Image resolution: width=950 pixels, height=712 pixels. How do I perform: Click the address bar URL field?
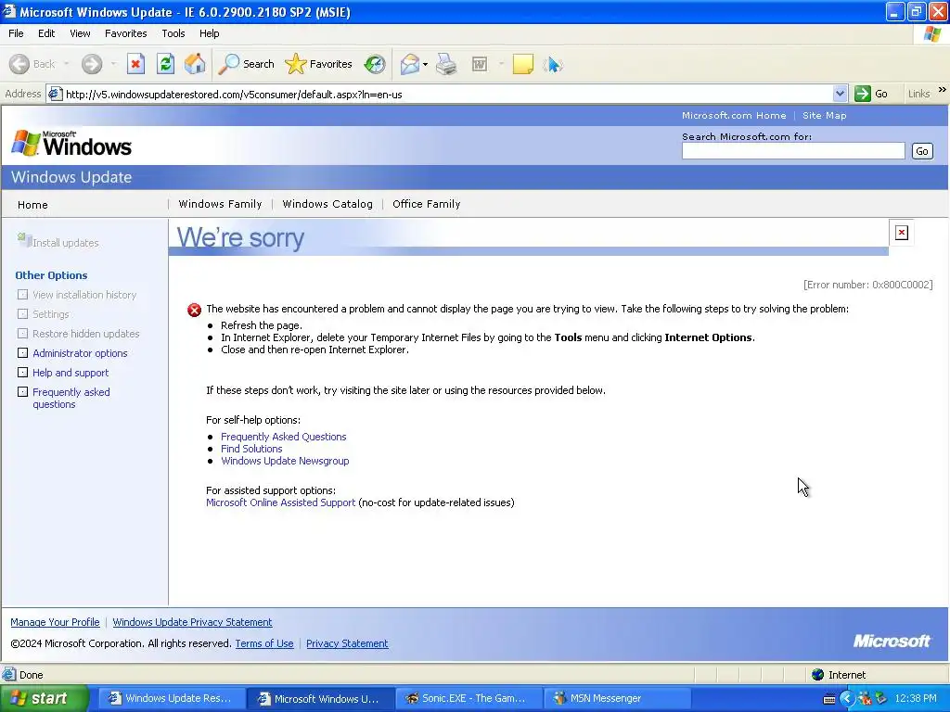[x=447, y=94]
